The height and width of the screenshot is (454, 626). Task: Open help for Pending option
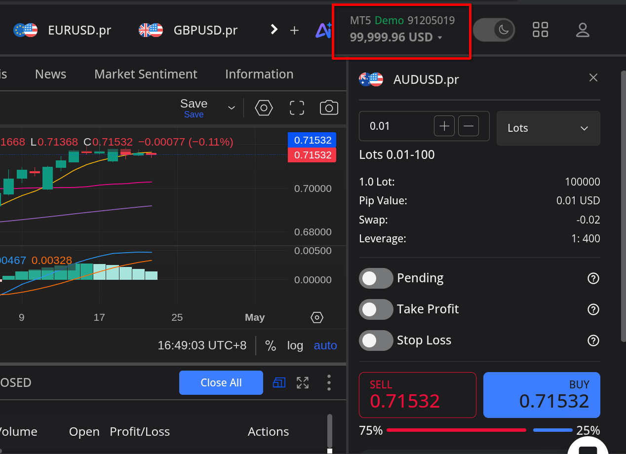pos(593,278)
